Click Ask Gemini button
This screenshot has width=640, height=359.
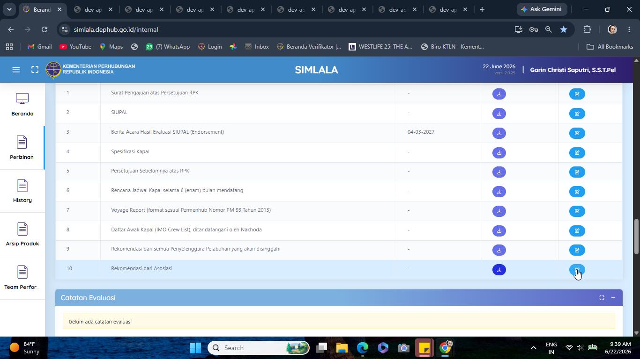[x=543, y=9]
